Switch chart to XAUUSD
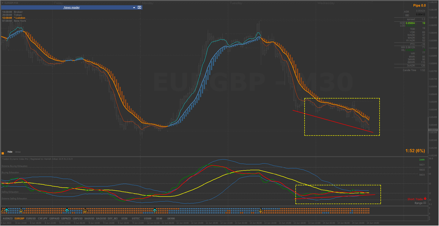Screen dimensions: 439x226 click(x=89, y=218)
